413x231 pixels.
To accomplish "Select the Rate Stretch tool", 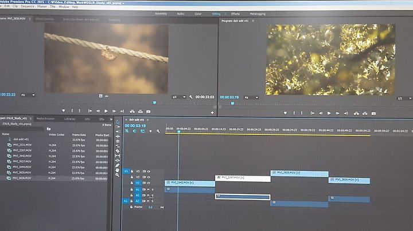I will point(118,141).
